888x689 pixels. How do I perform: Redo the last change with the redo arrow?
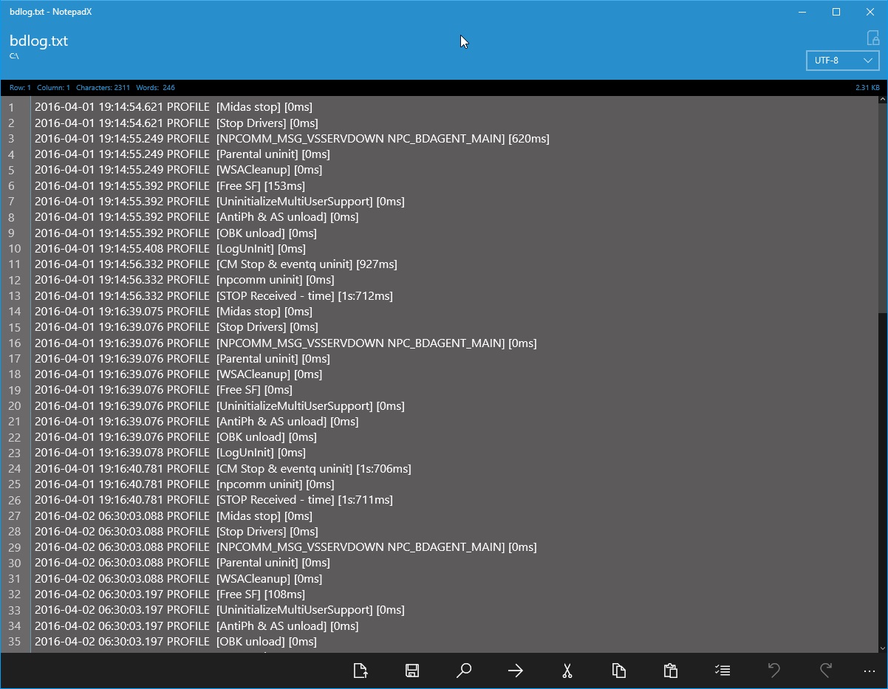(825, 671)
